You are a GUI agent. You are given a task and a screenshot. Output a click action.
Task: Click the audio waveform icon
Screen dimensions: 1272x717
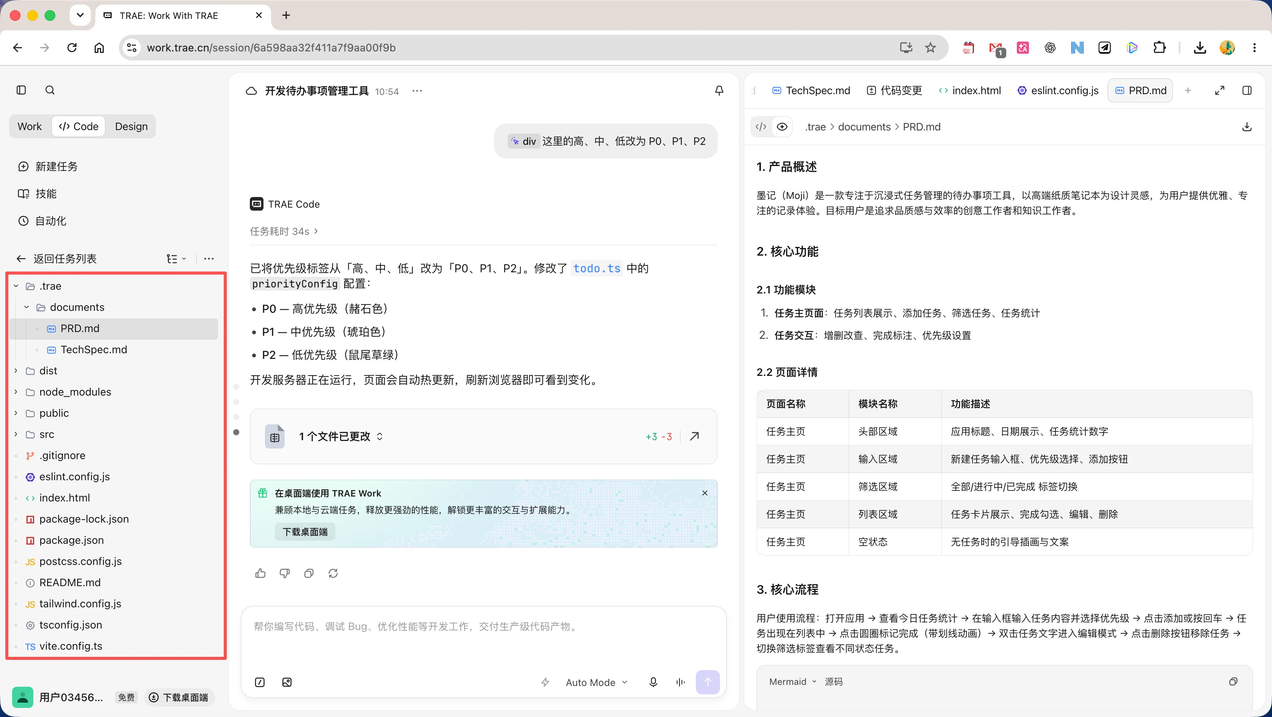(x=680, y=683)
